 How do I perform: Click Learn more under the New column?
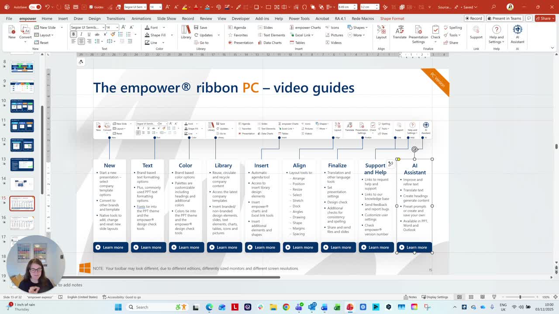click(x=110, y=247)
